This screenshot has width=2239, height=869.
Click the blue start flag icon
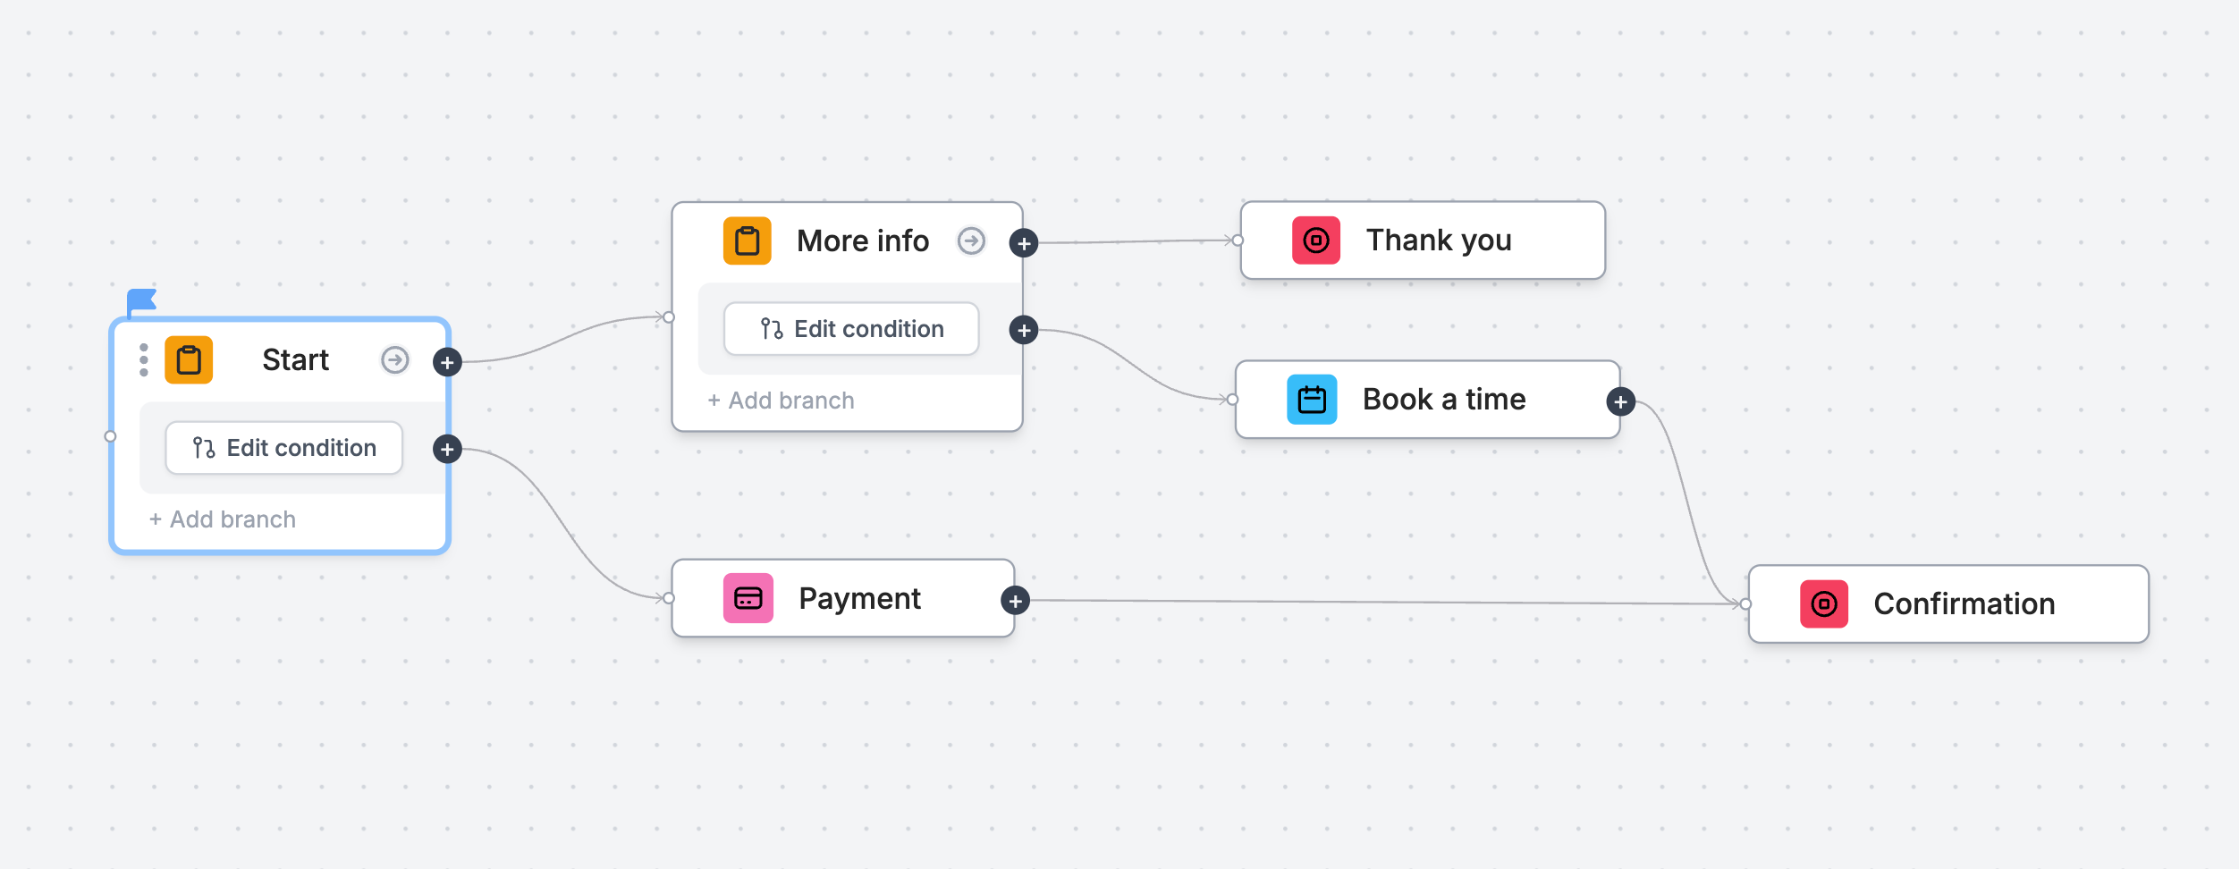click(141, 301)
